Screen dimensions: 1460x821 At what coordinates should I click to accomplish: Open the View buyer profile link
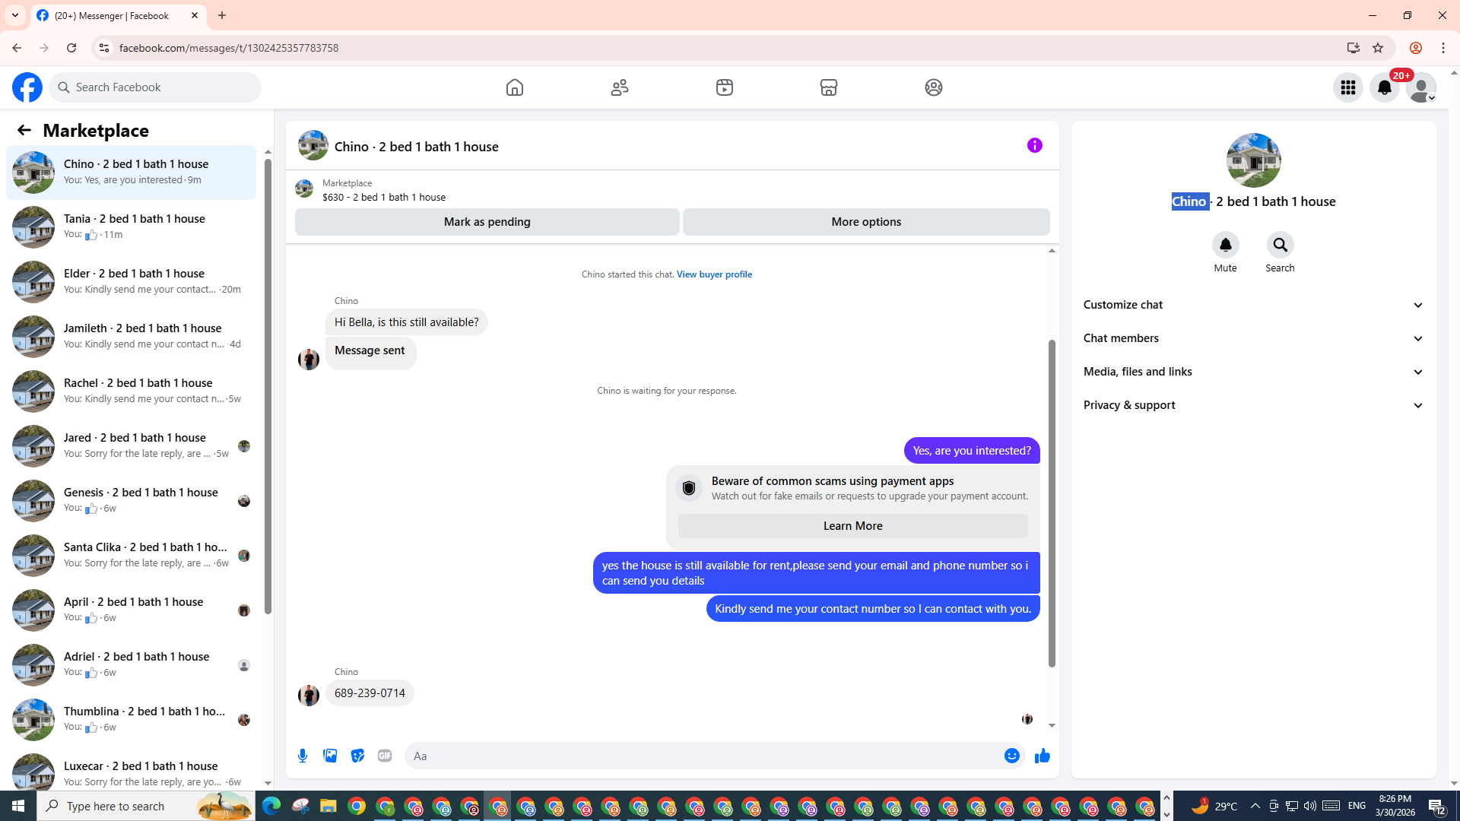[713, 274]
